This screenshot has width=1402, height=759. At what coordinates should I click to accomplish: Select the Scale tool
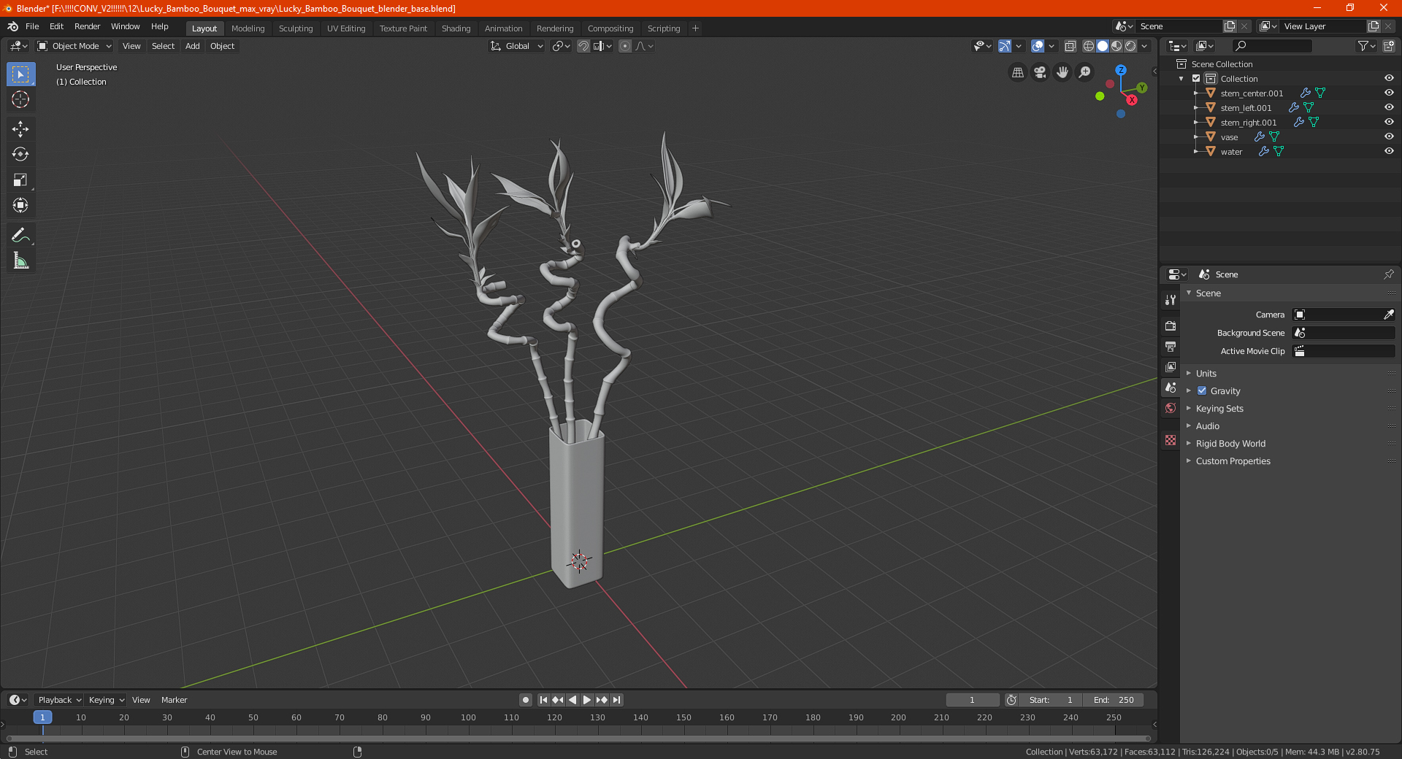(20, 180)
